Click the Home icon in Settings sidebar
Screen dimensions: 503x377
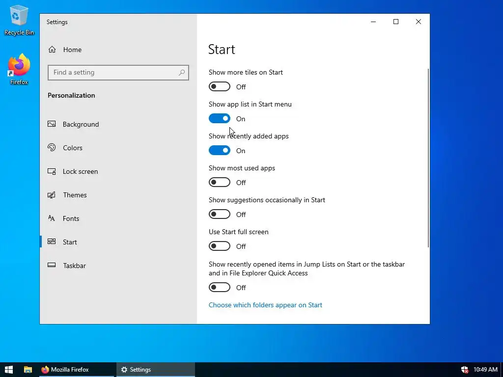pos(52,50)
